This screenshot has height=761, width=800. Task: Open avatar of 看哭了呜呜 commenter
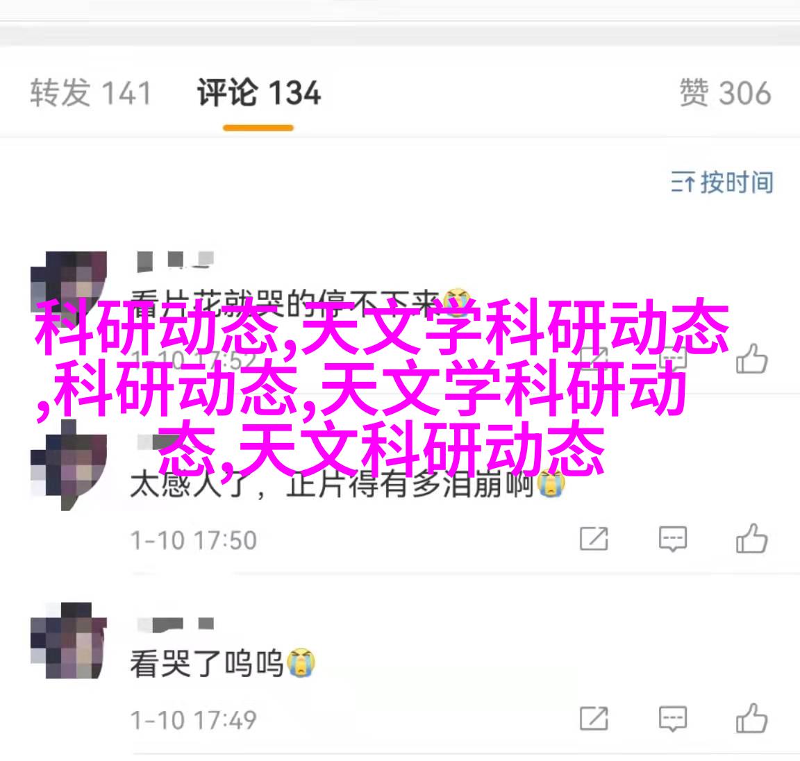[68, 641]
